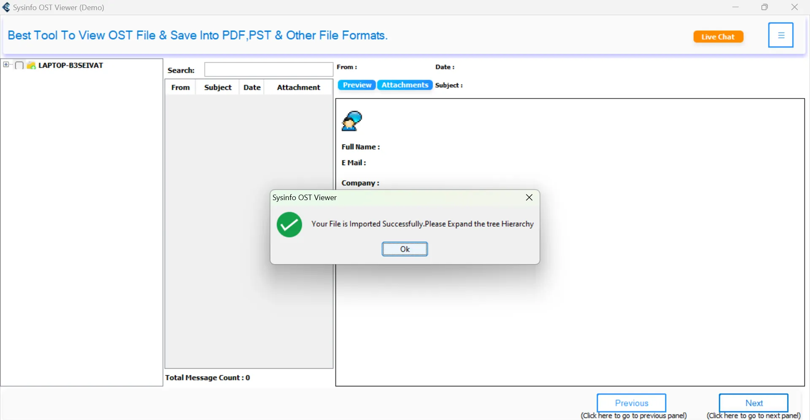Click the Sysinfo app logo icon
This screenshot has height=420, width=810.
6,7
